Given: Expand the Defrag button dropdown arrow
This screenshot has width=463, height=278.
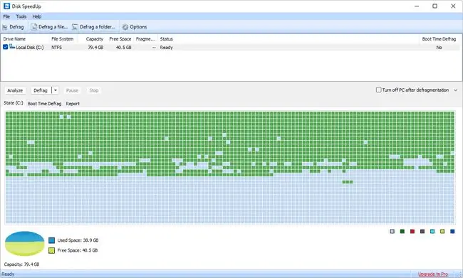Looking at the screenshot, I should [x=56, y=90].
